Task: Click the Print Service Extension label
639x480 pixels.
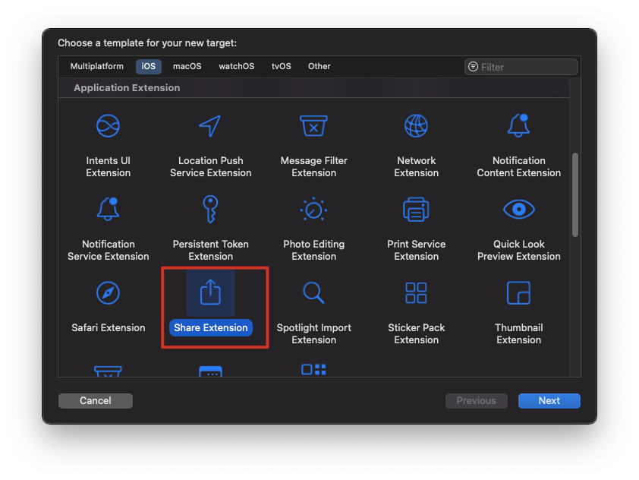Action: pos(416,250)
